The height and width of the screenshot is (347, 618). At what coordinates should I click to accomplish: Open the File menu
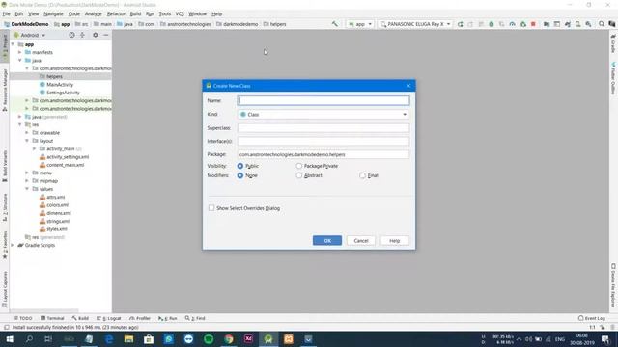(x=7, y=13)
